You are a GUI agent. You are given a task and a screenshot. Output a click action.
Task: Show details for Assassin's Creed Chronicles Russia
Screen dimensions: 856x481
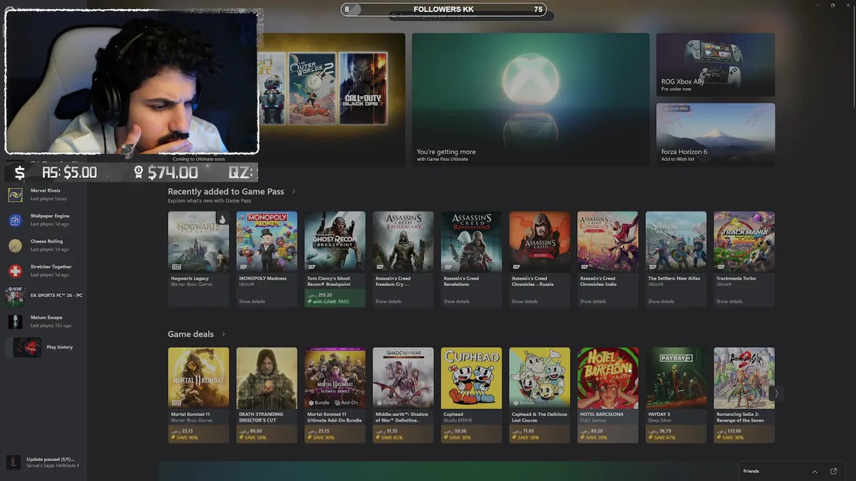(x=525, y=301)
